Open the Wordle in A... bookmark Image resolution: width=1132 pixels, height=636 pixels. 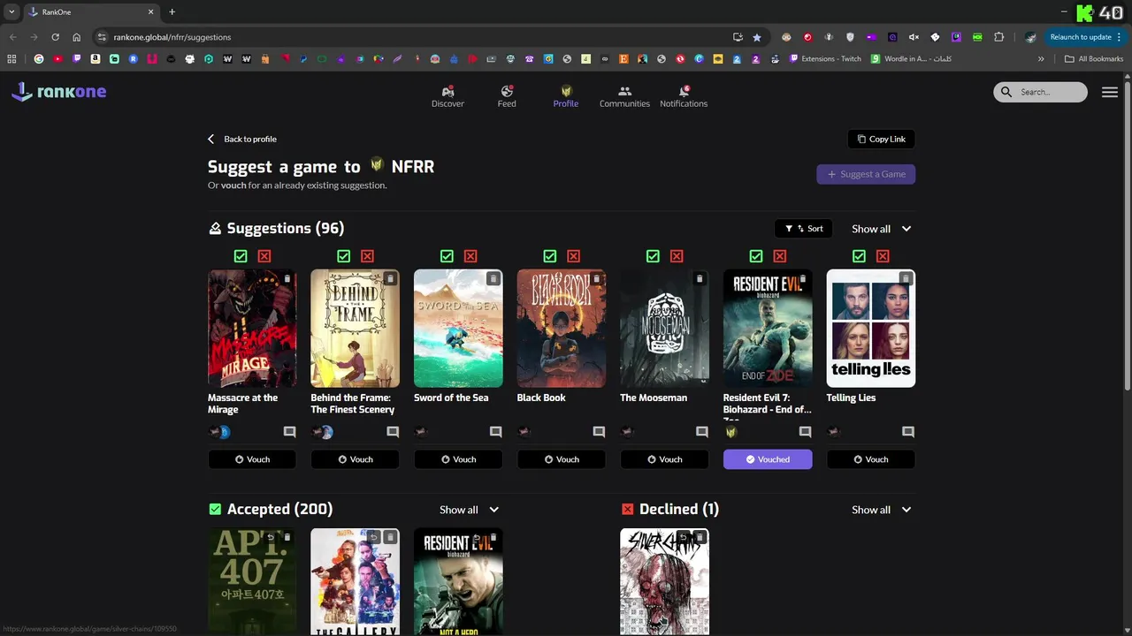coord(912,59)
